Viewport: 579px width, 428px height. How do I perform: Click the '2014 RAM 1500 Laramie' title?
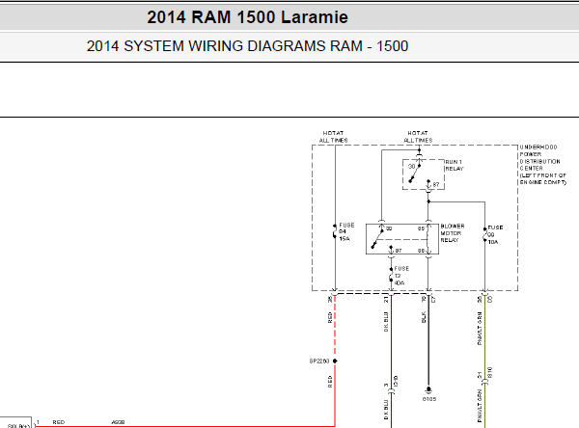coord(247,17)
